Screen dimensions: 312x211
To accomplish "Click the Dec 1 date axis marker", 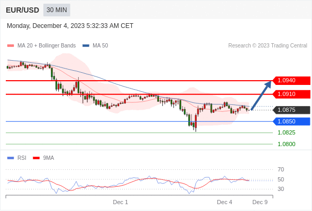I will click(121, 202).
